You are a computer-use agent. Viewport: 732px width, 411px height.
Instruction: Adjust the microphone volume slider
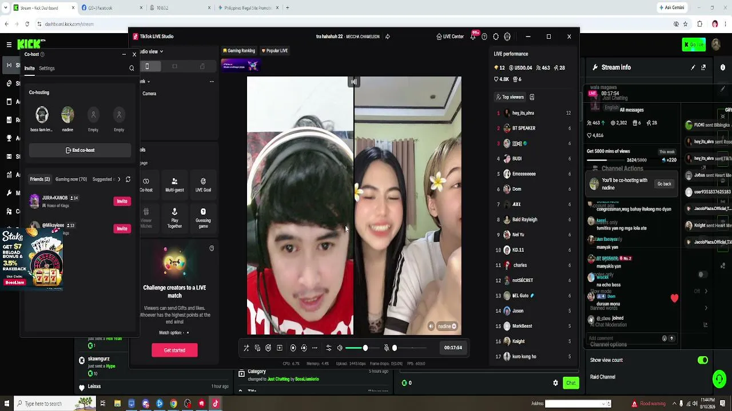[x=409, y=348]
